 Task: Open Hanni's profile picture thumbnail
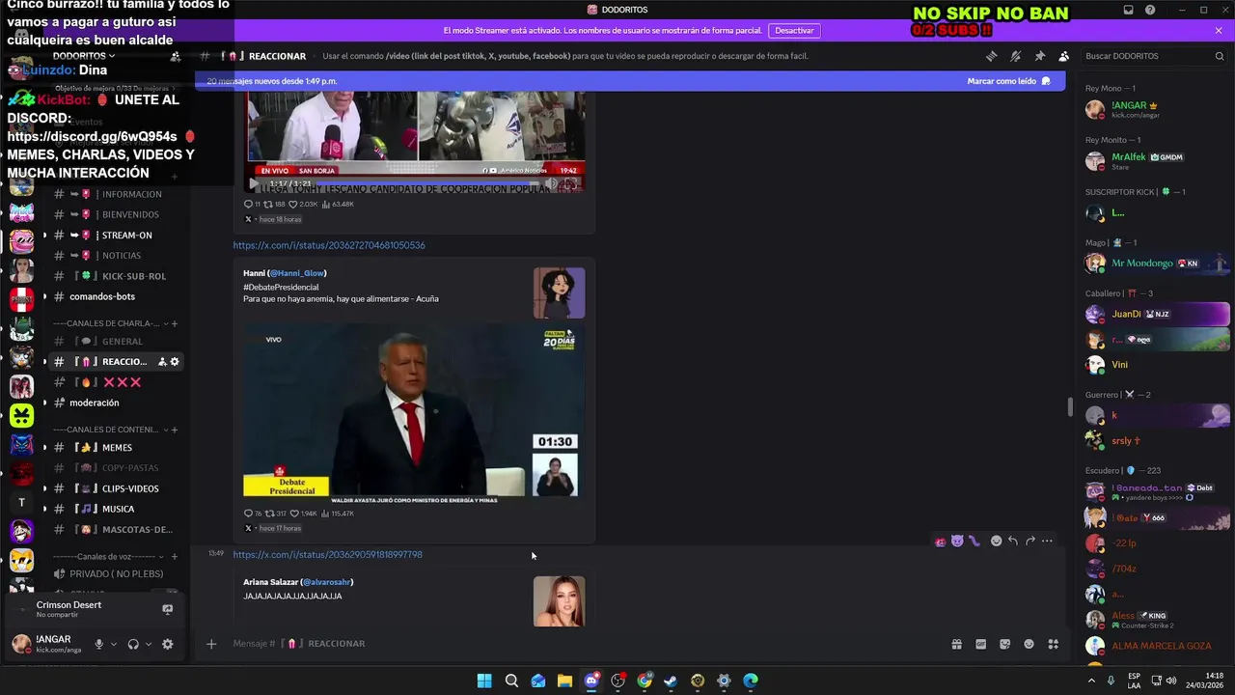[559, 293]
